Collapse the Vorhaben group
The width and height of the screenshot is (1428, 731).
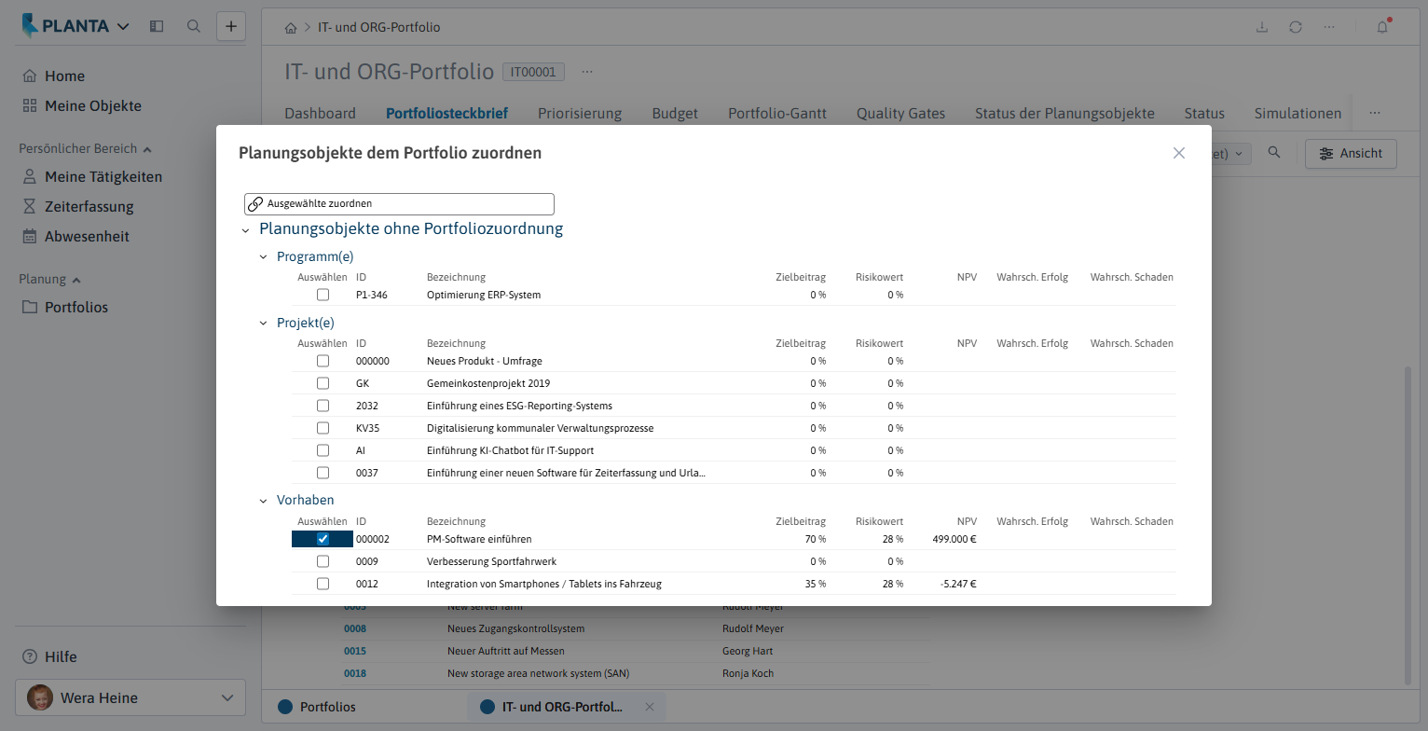pyautogui.click(x=263, y=501)
